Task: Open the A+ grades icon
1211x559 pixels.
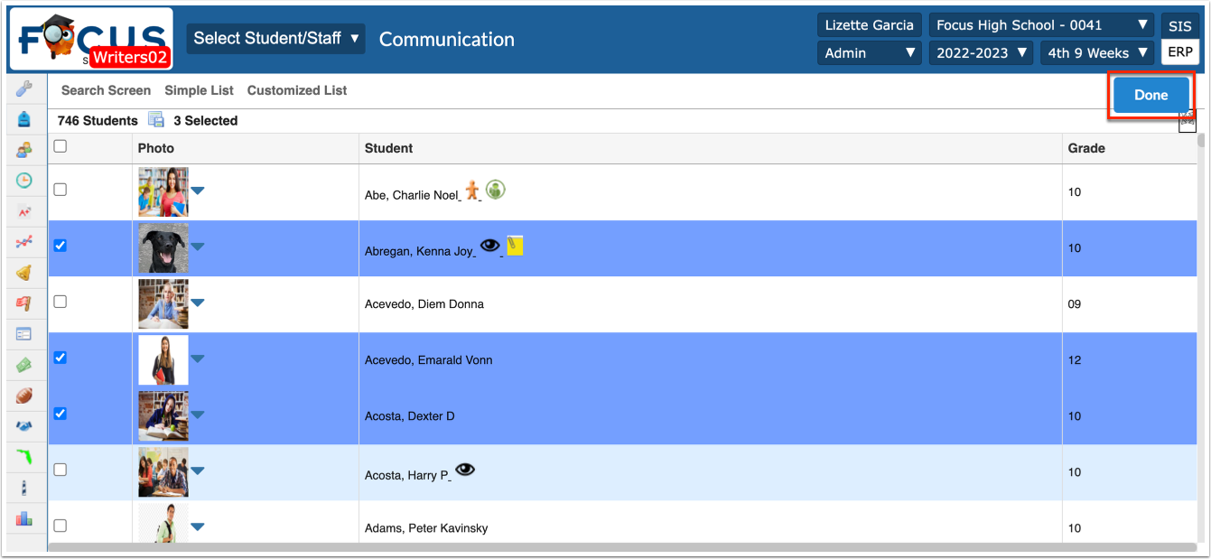Action: [24, 212]
